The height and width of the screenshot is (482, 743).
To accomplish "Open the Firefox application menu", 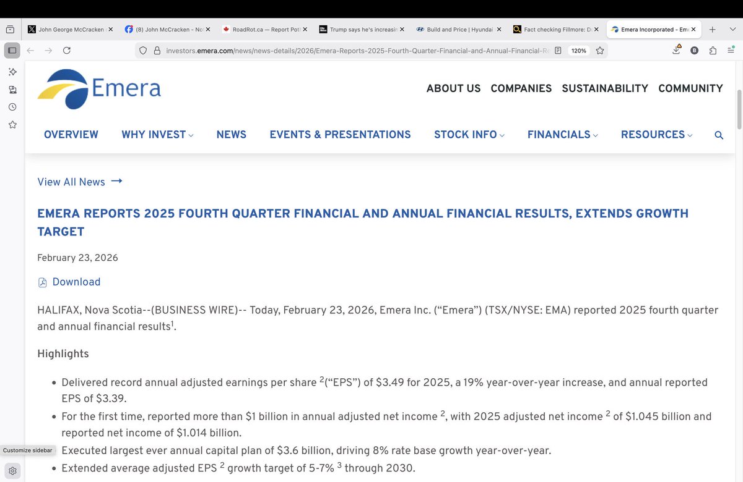I will tap(731, 51).
